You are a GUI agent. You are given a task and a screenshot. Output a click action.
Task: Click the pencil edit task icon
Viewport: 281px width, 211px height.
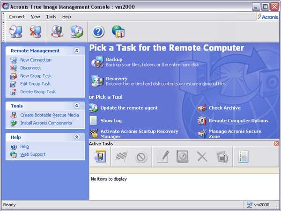point(163,157)
